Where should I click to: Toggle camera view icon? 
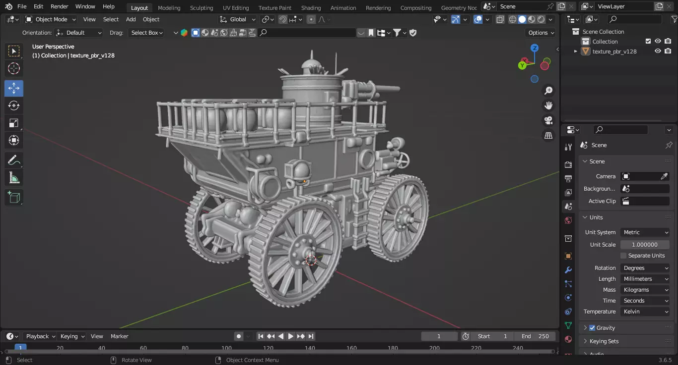pos(548,120)
